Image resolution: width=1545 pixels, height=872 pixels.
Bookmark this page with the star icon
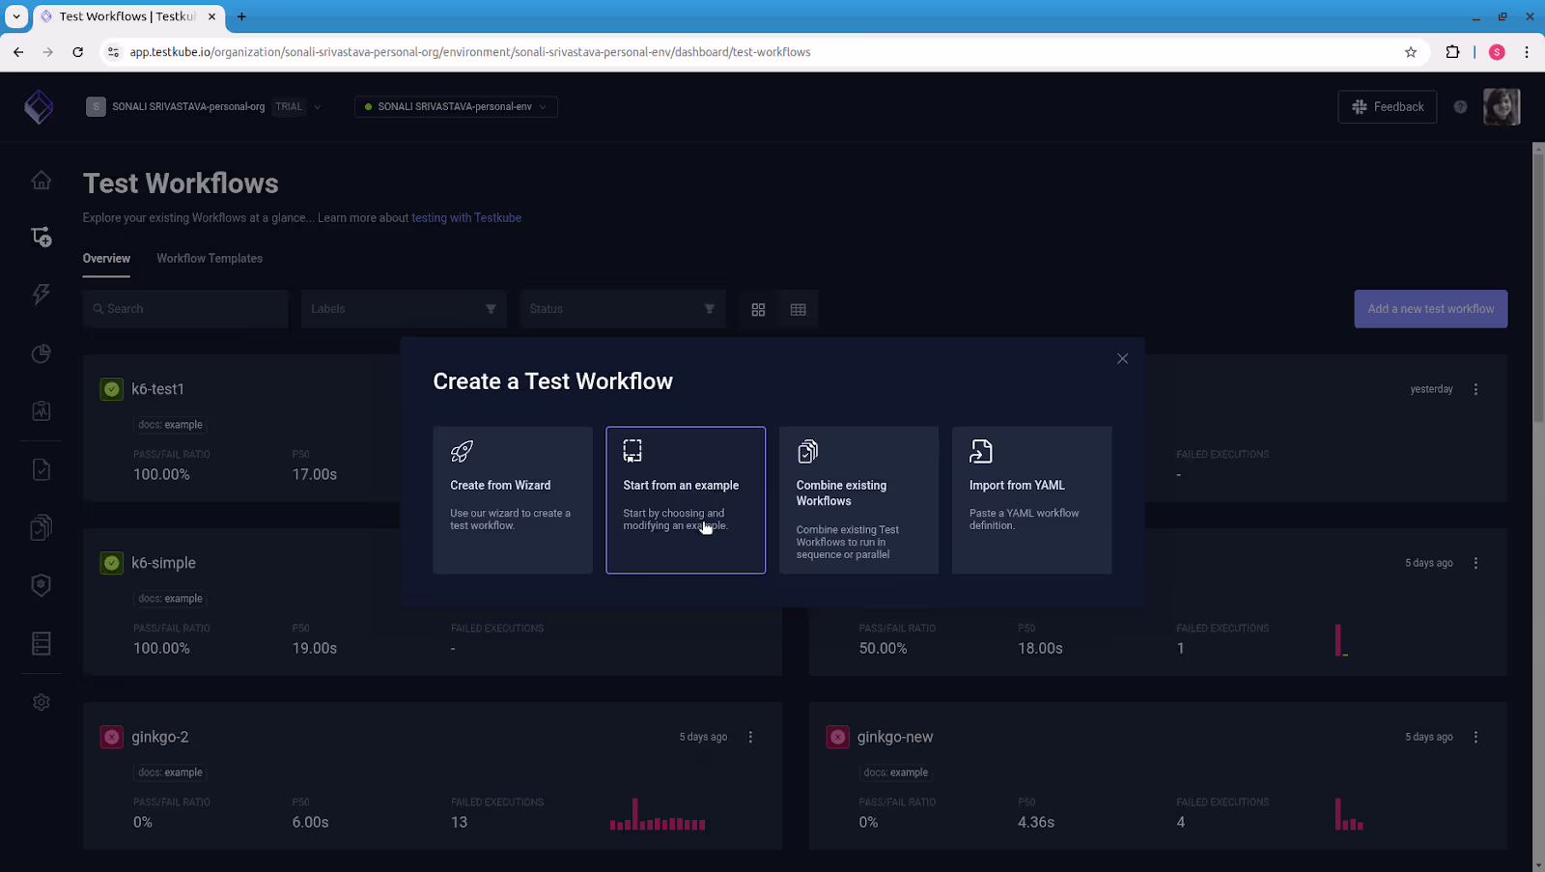pos(1411,52)
